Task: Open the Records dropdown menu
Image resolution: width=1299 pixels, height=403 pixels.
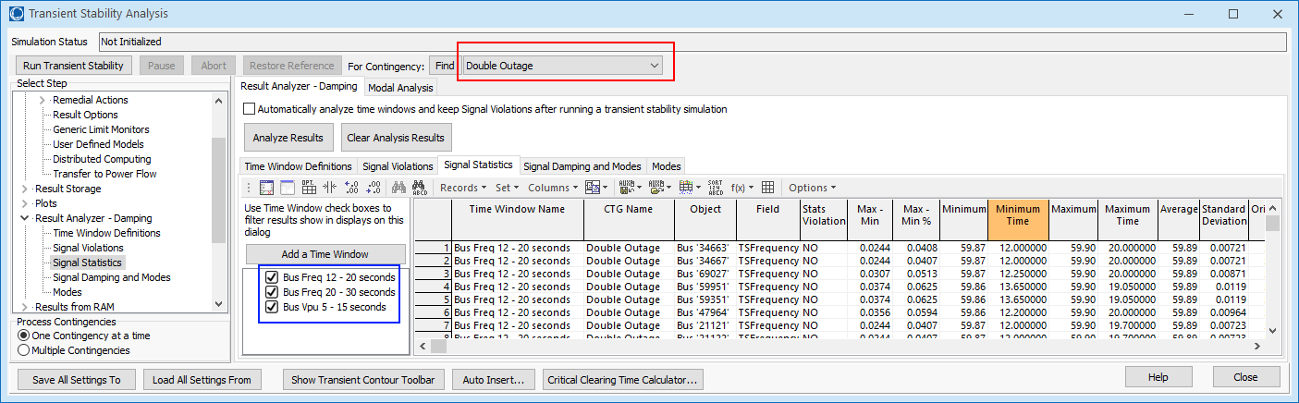Action: (462, 188)
